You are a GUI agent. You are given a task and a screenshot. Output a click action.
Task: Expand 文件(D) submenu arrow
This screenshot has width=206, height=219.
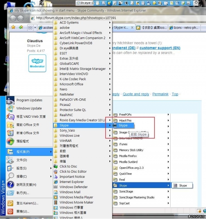(x=51, y=160)
